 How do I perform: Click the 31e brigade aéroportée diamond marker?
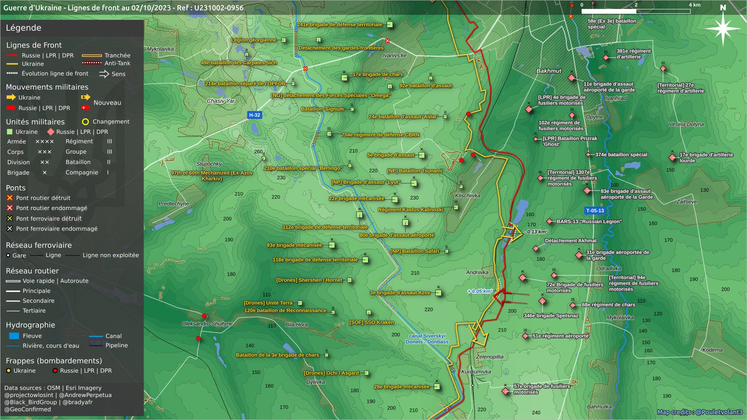pyautogui.click(x=579, y=255)
